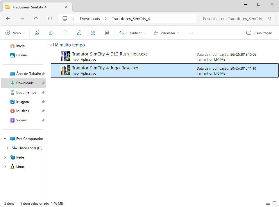Click pin icon next to Documentos
Image resolution: width=279 pixels, height=207 pixels.
pos(43,92)
